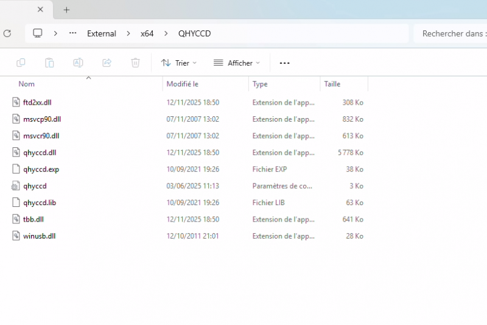Open the Afficher view dropdown

[237, 63]
